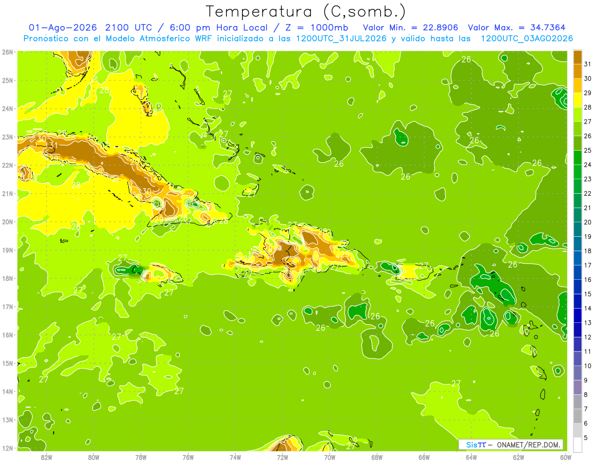Click the '17' value on the color legend
Viewport: 601px width, 464px height.
[x=588, y=265]
